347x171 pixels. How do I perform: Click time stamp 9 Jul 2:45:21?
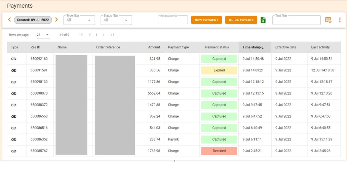click(252, 151)
